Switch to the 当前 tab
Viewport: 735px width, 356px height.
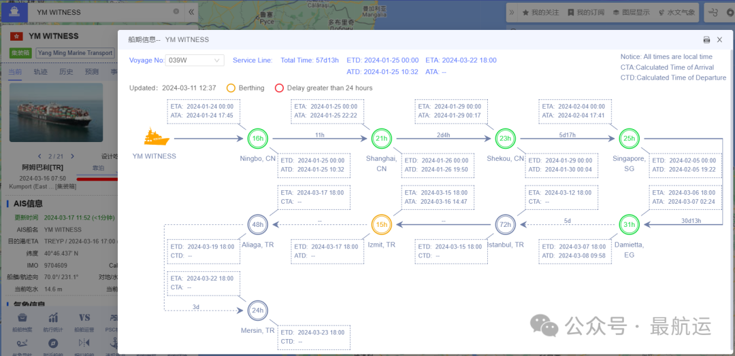click(x=15, y=71)
